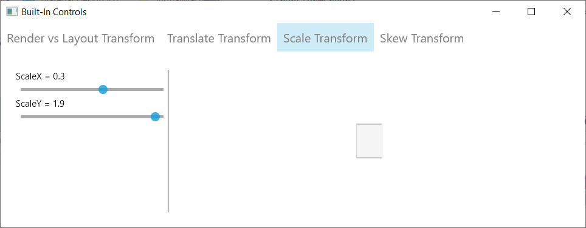Close the Built-In Controls window
This screenshot has width=586, height=228.
coord(567,12)
